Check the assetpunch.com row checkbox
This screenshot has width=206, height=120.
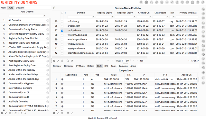pyautogui.click(x=62, y=49)
